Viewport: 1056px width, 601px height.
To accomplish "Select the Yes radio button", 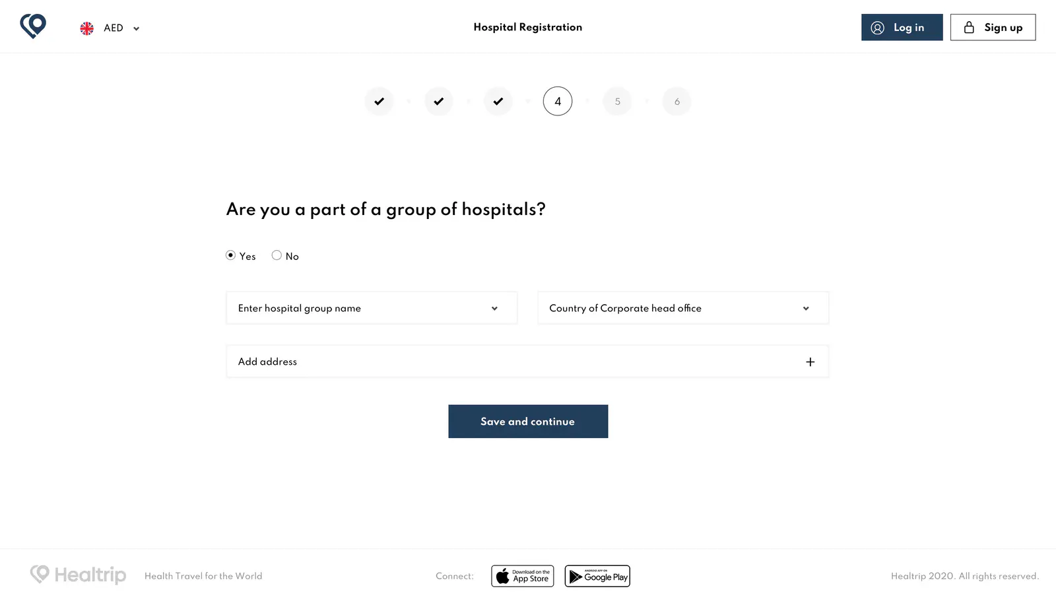I will click(x=230, y=255).
